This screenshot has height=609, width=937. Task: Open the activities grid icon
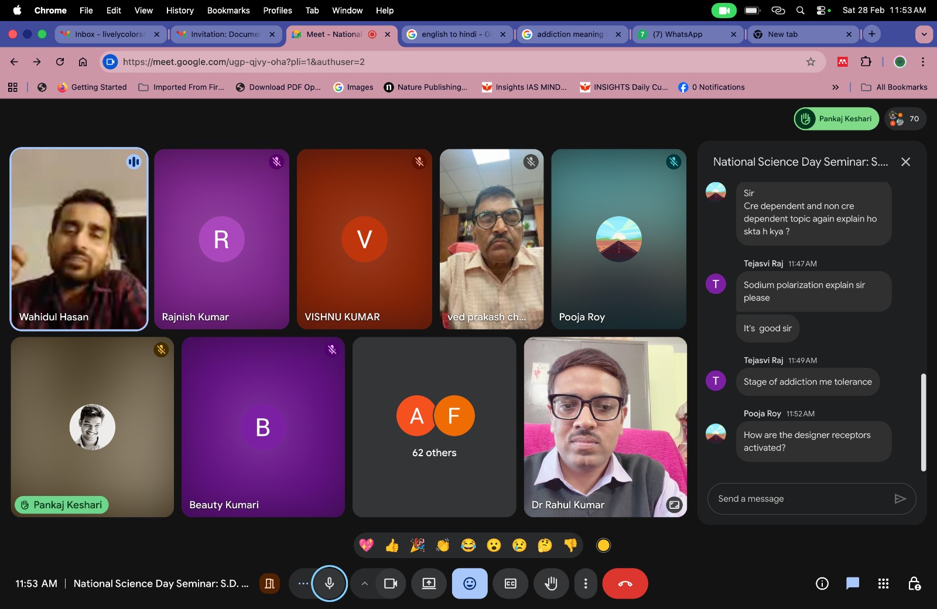883,584
